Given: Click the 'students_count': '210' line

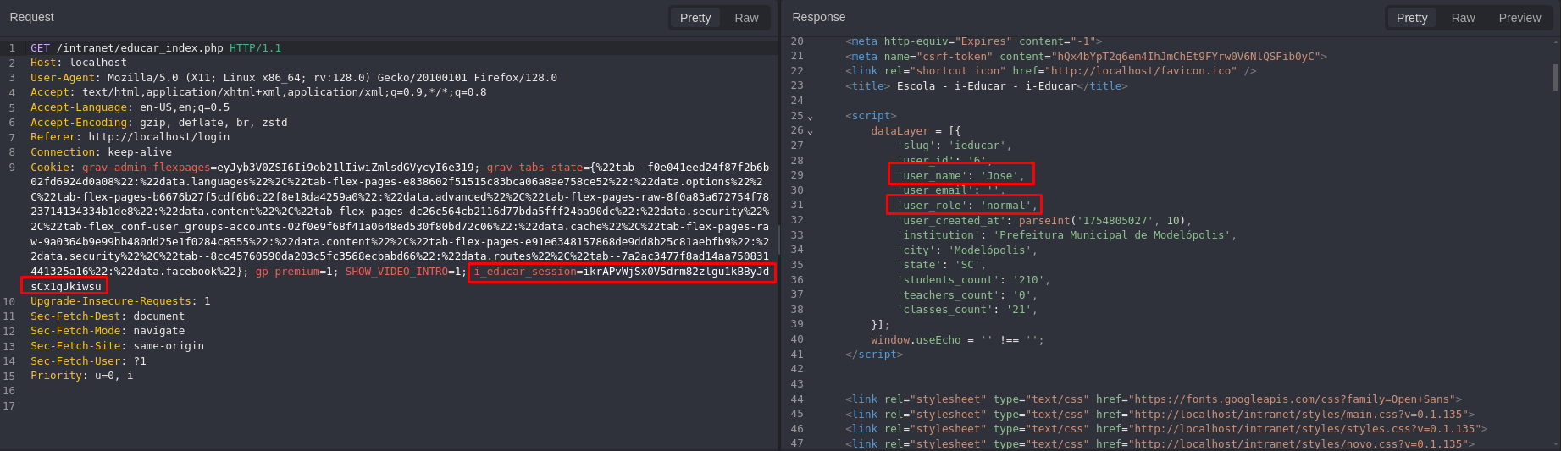Looking at the screenshot, I should [x=973, y=280].
